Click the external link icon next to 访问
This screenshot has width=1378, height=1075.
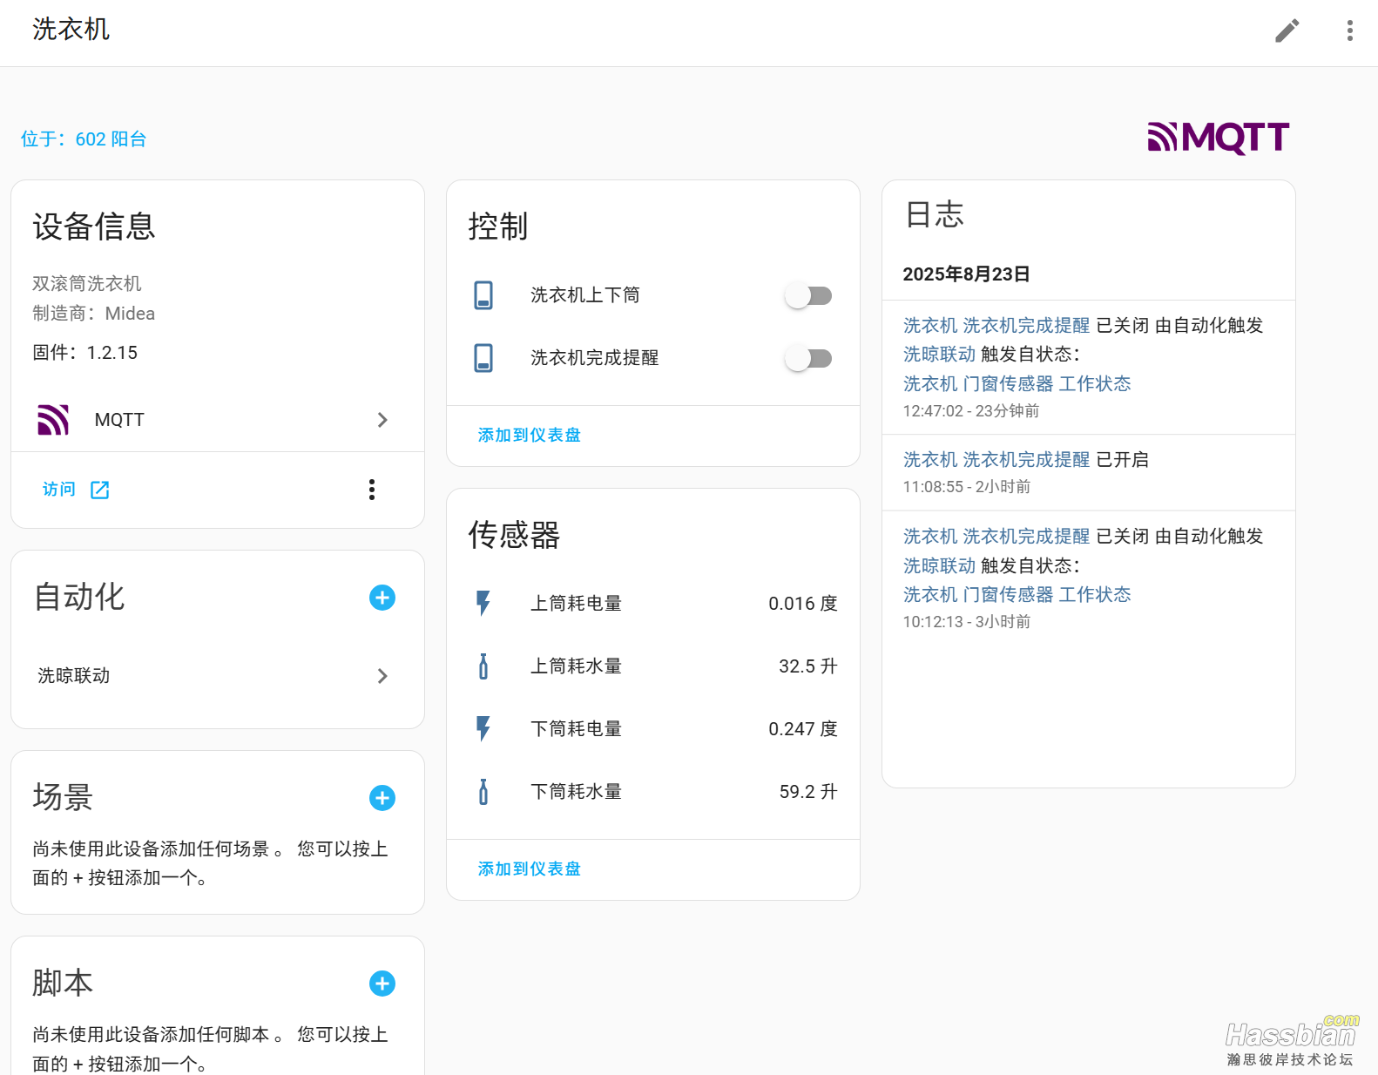click(x=100, y=490)
